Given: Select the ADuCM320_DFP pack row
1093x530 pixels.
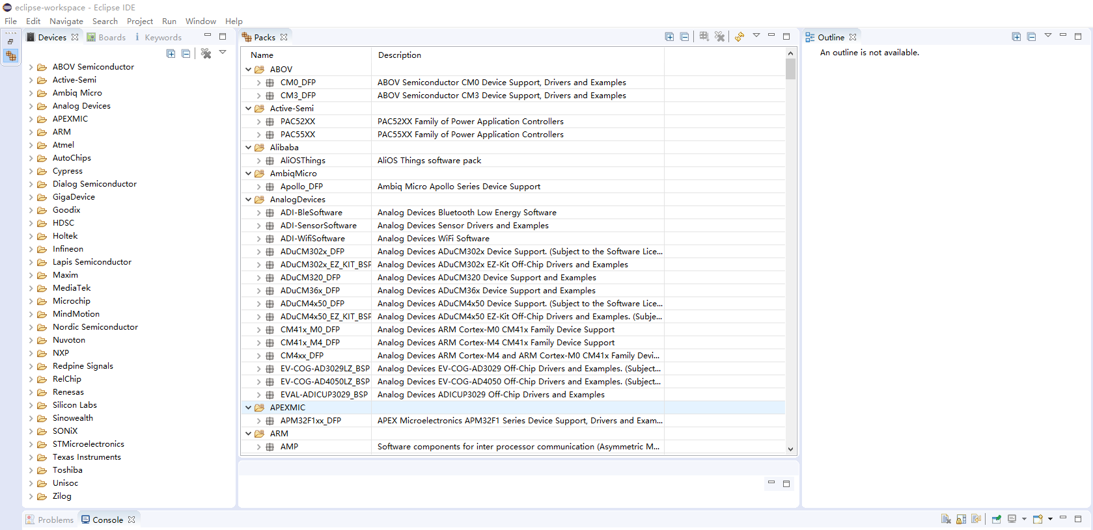Looking at the screenshot, I should coord(513,278).
